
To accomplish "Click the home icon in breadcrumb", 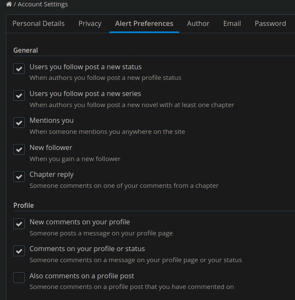I will coord(9,4).
